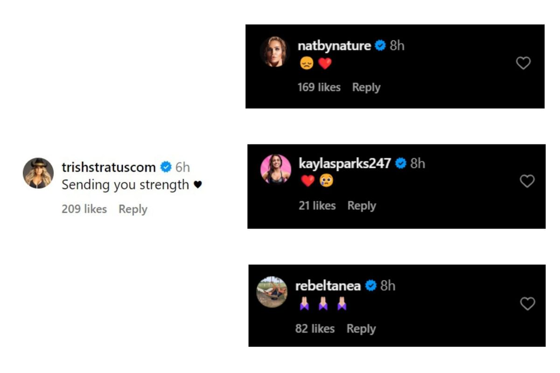Like kaylasparks247's comment with the heart icon
Viewport: 560px width, 373px height.
pyautogui.click(x=527, y=181)
